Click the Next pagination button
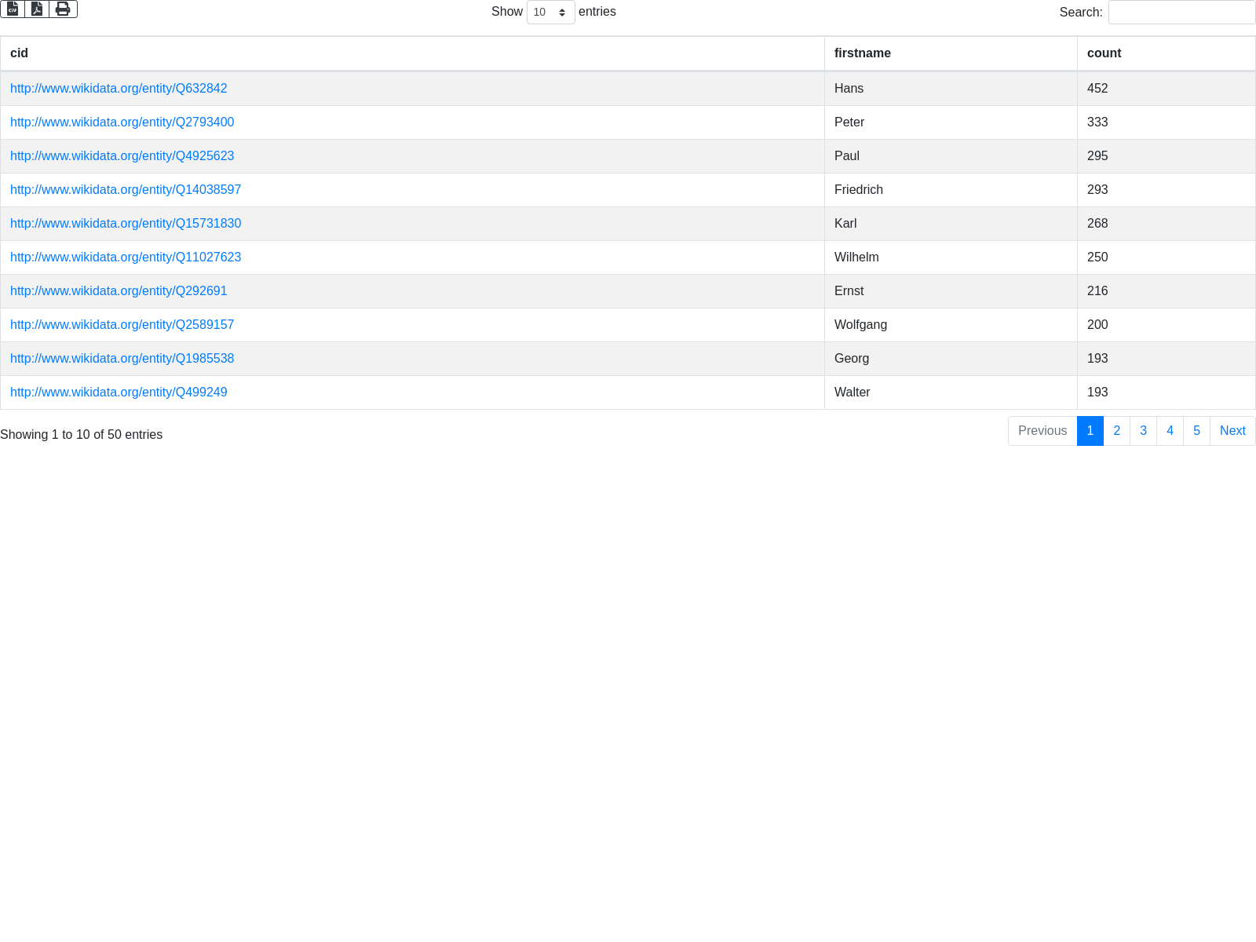This screenshot has width=1256, height=942. tap(1232, 431)
